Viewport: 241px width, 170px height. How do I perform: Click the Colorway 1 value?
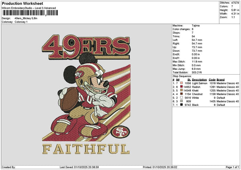click(x=21, y=22)
